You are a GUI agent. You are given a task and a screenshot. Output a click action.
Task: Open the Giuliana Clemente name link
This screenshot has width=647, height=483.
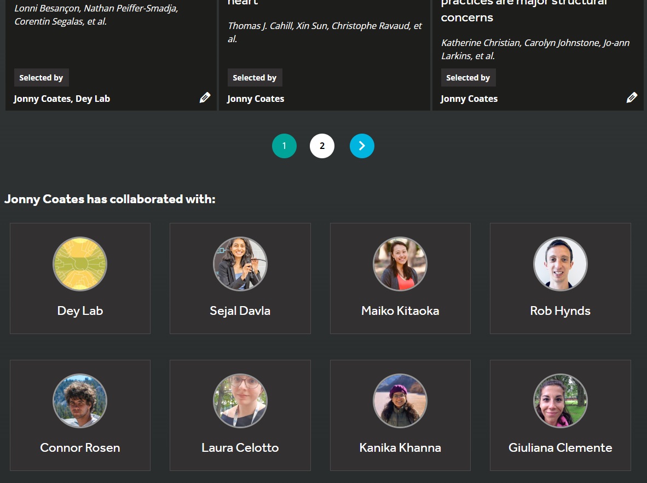click(560, 448)
